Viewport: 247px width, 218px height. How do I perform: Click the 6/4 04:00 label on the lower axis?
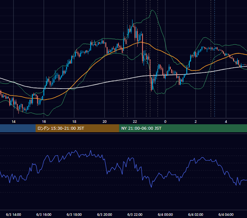tap(226, 215)
